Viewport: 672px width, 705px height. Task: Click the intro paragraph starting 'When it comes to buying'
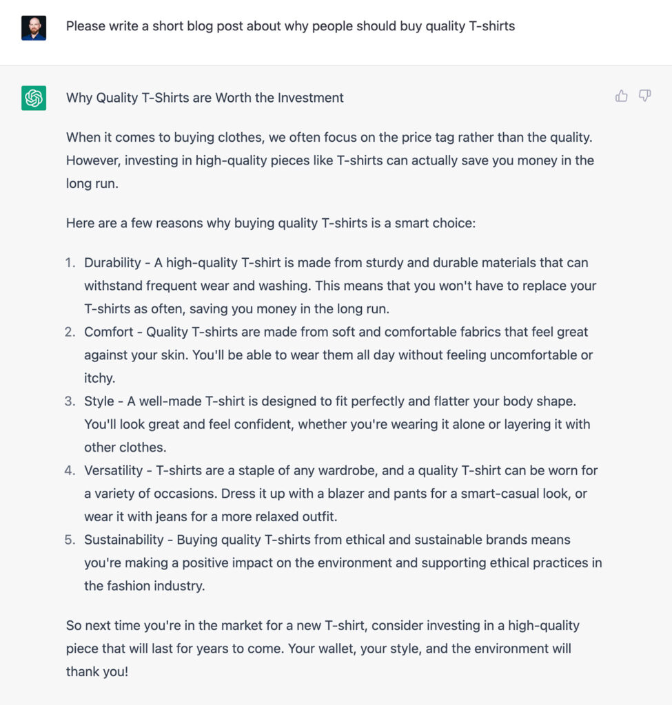[330, 160]
